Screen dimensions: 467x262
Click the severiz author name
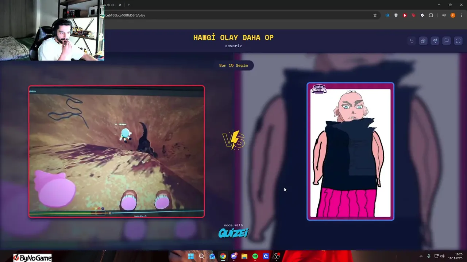click(x=233, y=46)
